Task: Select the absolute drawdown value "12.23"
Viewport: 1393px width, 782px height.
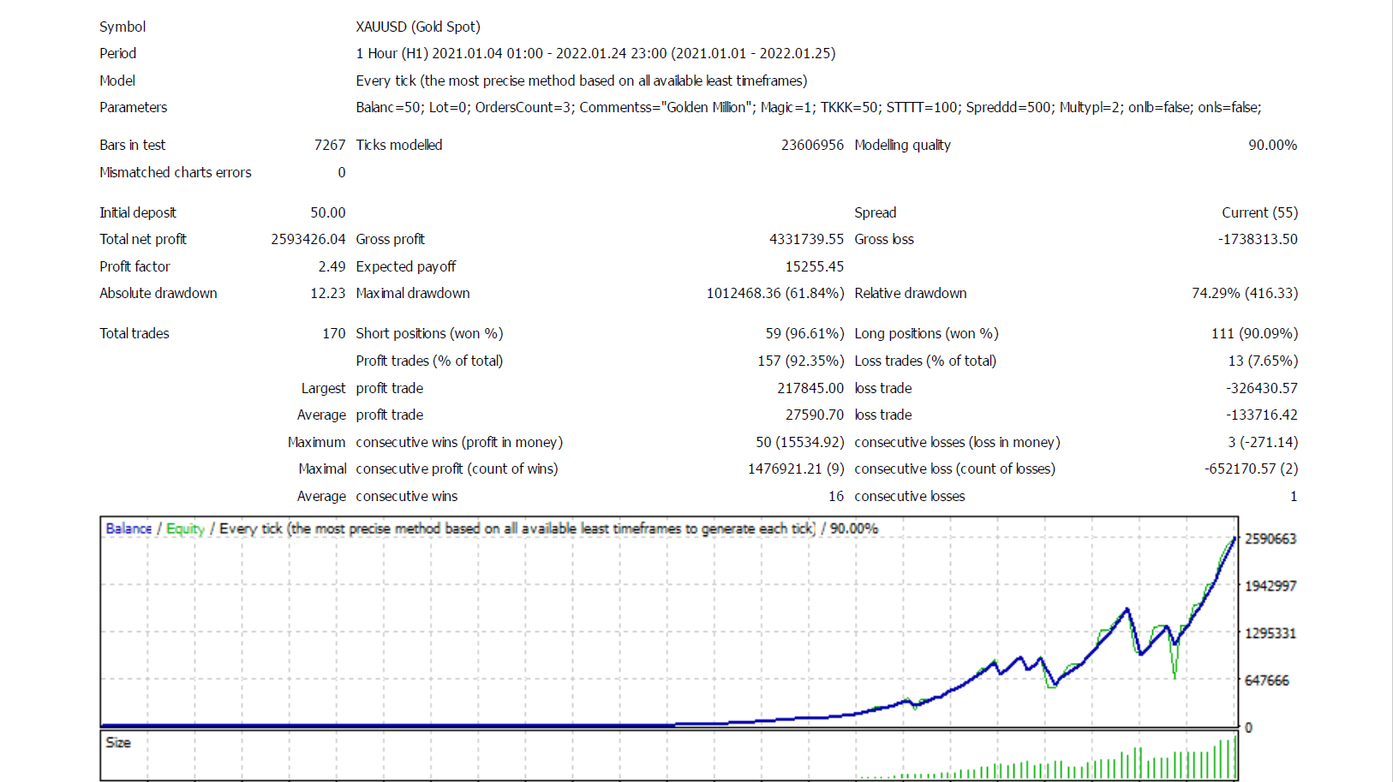Action: pos(328,293)
